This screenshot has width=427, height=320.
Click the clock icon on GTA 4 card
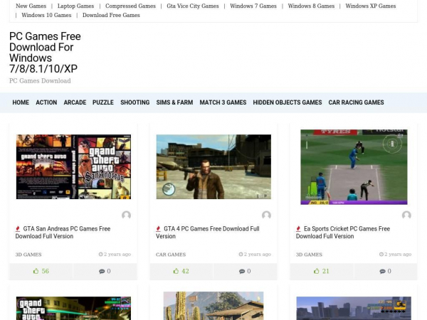(241, 254)
